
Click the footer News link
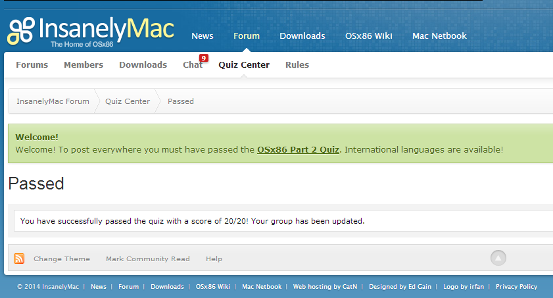99,287
